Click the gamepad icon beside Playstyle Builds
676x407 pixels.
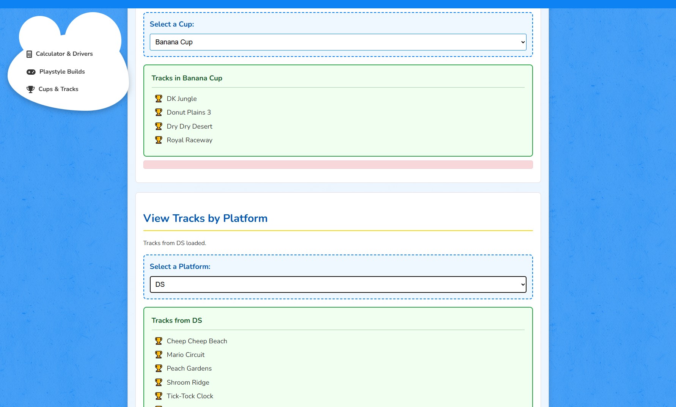(31, 72)
